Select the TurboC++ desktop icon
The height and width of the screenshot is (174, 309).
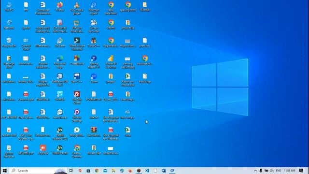pyautogui.click(x=94, y=43)
